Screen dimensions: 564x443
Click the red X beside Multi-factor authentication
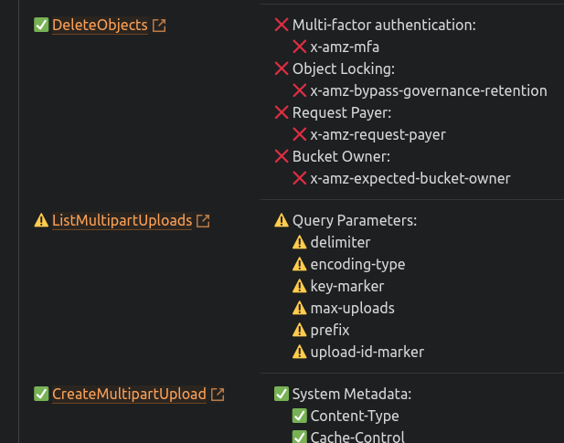(x=282, y=26)
